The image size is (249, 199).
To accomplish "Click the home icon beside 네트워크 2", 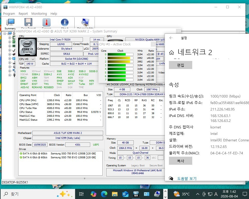I will point(172,52).
